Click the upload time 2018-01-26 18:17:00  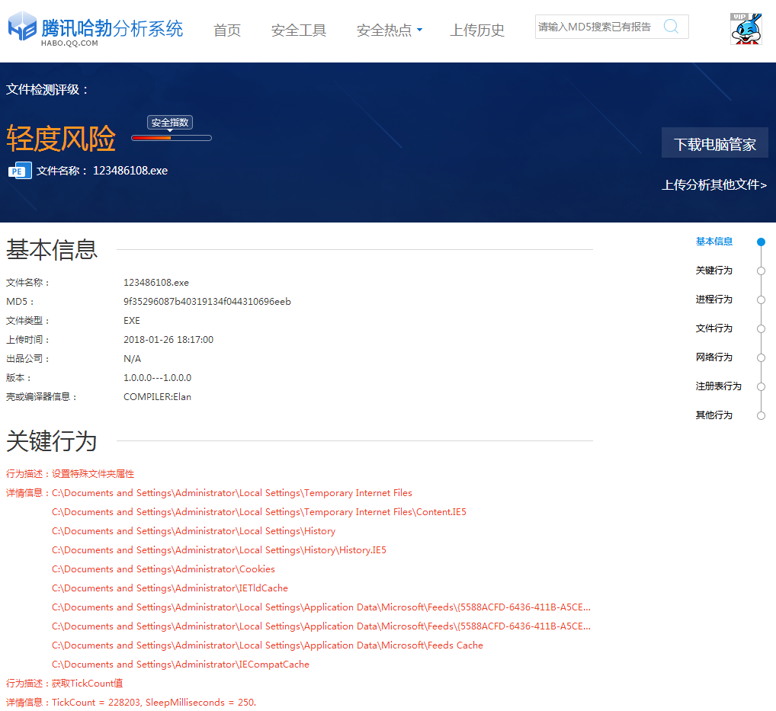pyautogui.click(x=168, y=339)
